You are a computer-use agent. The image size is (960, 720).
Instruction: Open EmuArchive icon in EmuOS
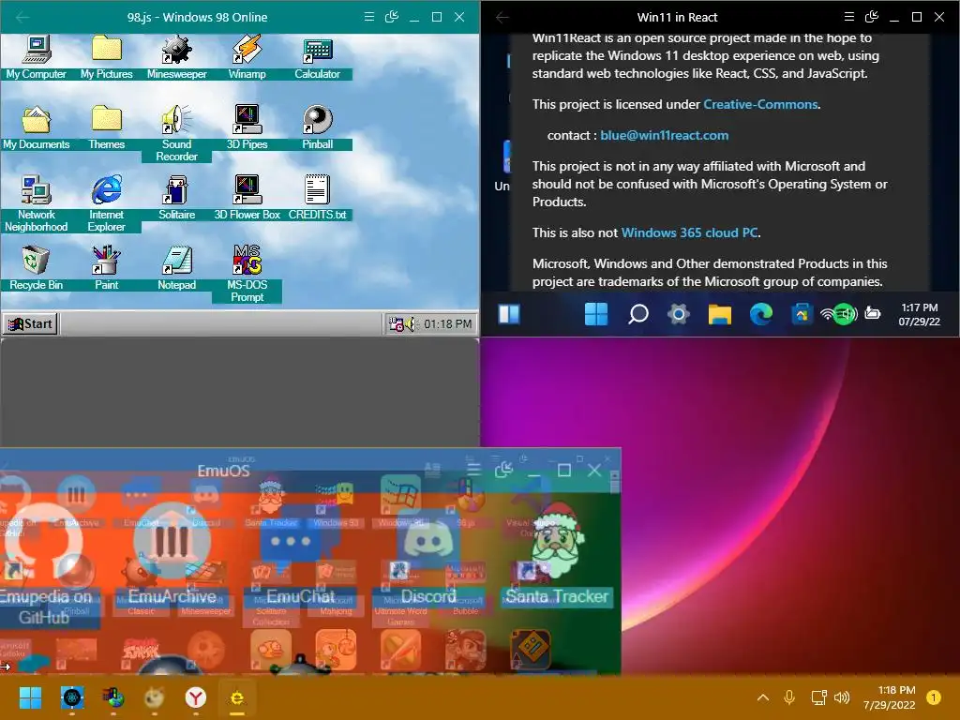pyautogui.click(x=172, y=554)
